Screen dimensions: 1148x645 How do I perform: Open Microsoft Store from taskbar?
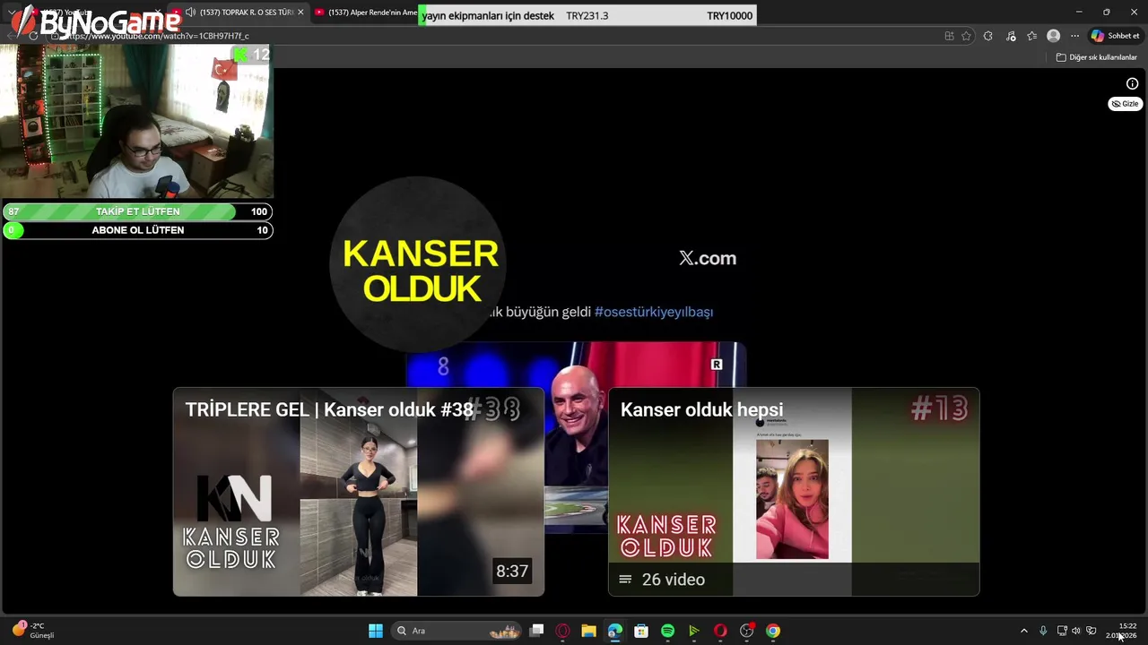(x=641, y=631)
